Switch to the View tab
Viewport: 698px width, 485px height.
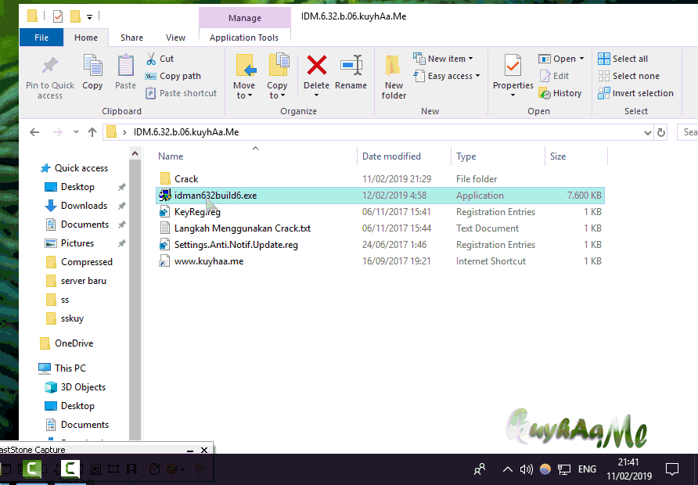point(175,38)
